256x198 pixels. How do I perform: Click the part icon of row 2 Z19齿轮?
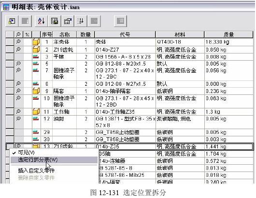click(x=36, y=49)
